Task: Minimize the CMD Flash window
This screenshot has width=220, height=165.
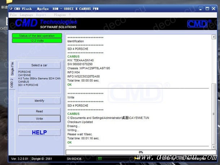Action: click(201, 9)
